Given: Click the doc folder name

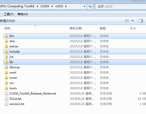Looking at the screenshot, I should [12, 41].
